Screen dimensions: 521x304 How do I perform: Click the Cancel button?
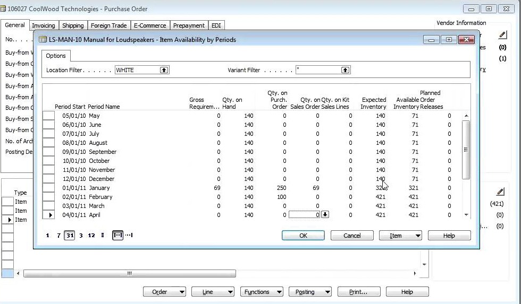352,236
